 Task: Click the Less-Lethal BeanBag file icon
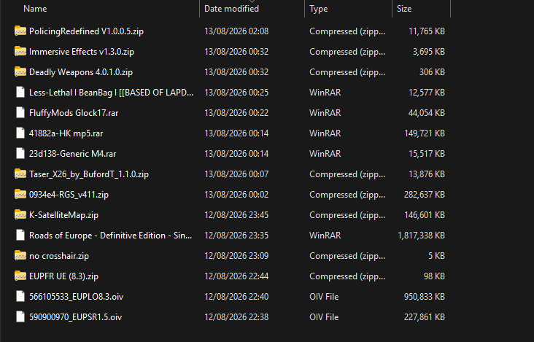pos(20,92)
